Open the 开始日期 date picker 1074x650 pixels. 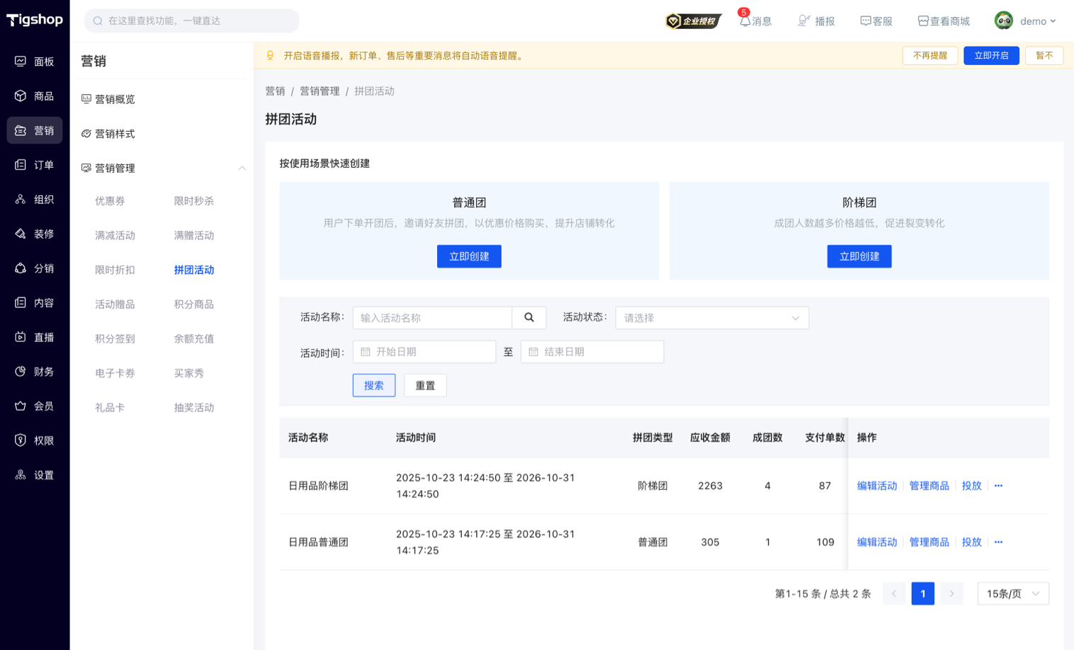tap(424, 352)
